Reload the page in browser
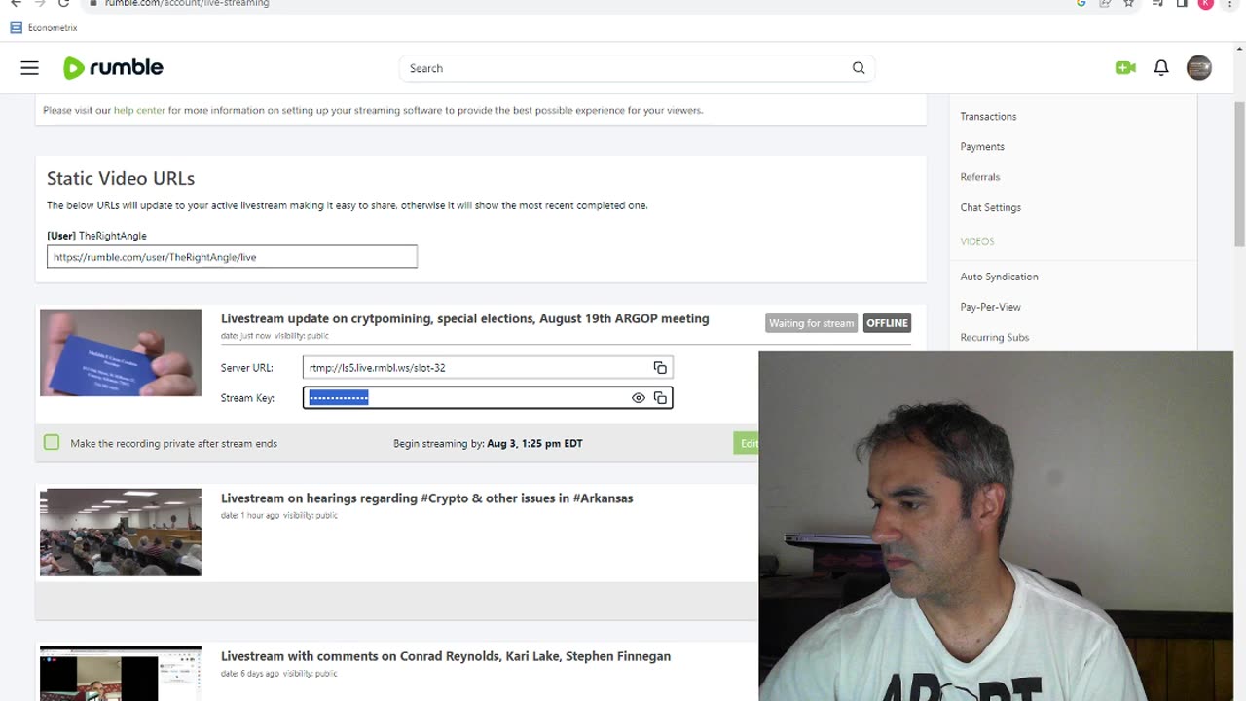This screenshot has height=701, width=1246. (64, 3)
